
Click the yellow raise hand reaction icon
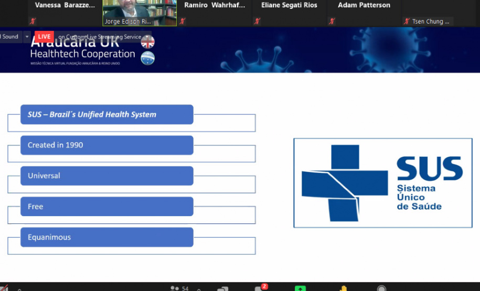pyautogui.click(x=343, y=288)
